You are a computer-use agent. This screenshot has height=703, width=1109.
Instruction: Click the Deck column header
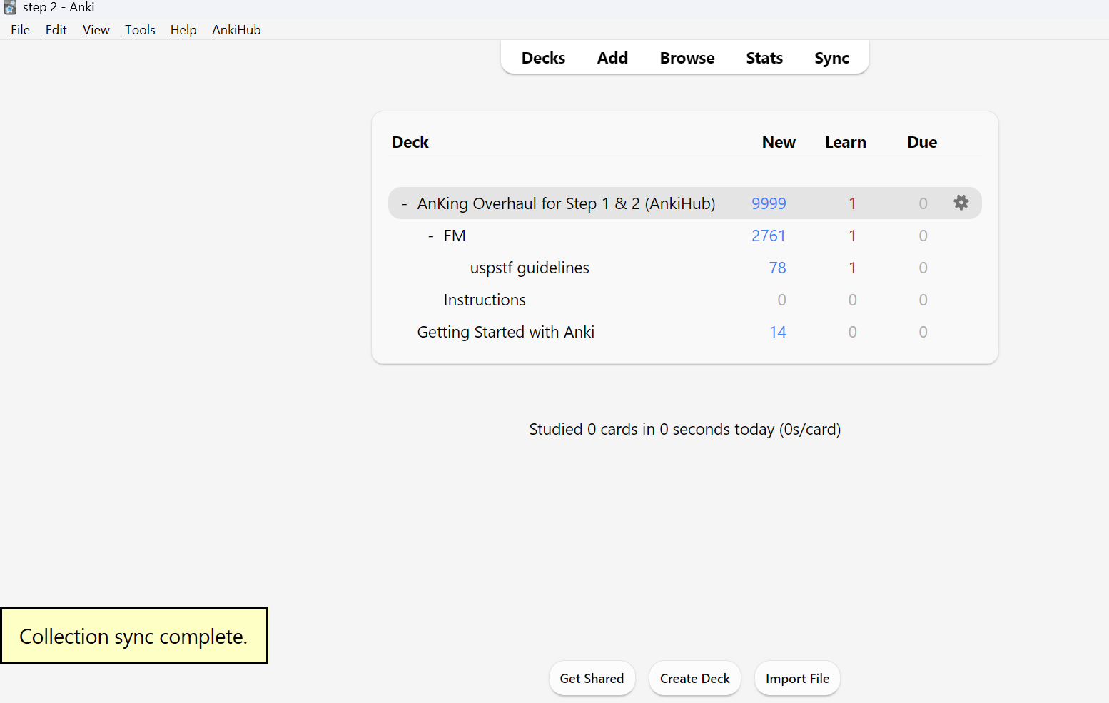tap(410, 142)
